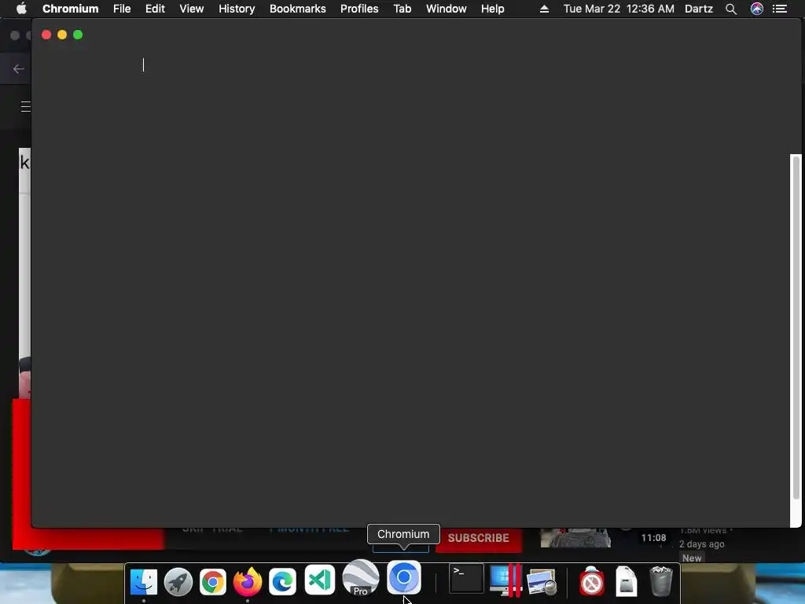Image resolution: width=805 pixels, height=604 pixels.
Task: Launch Google Chrome from the Dock
Action: (x=212, y=582)
